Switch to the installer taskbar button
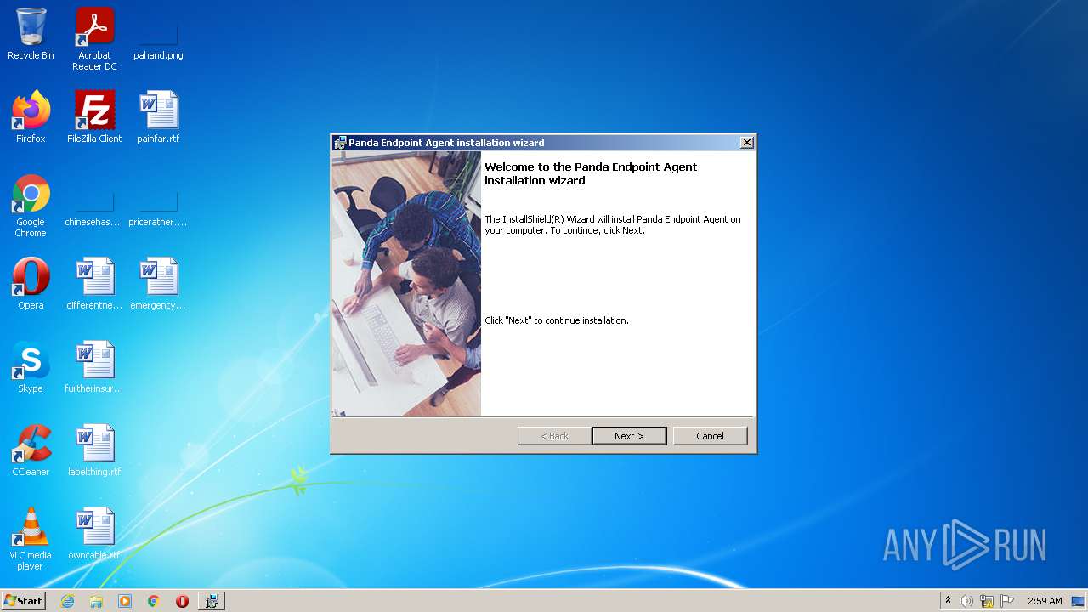The width and height of the screenshot is (1088, 612). point(212,601)
